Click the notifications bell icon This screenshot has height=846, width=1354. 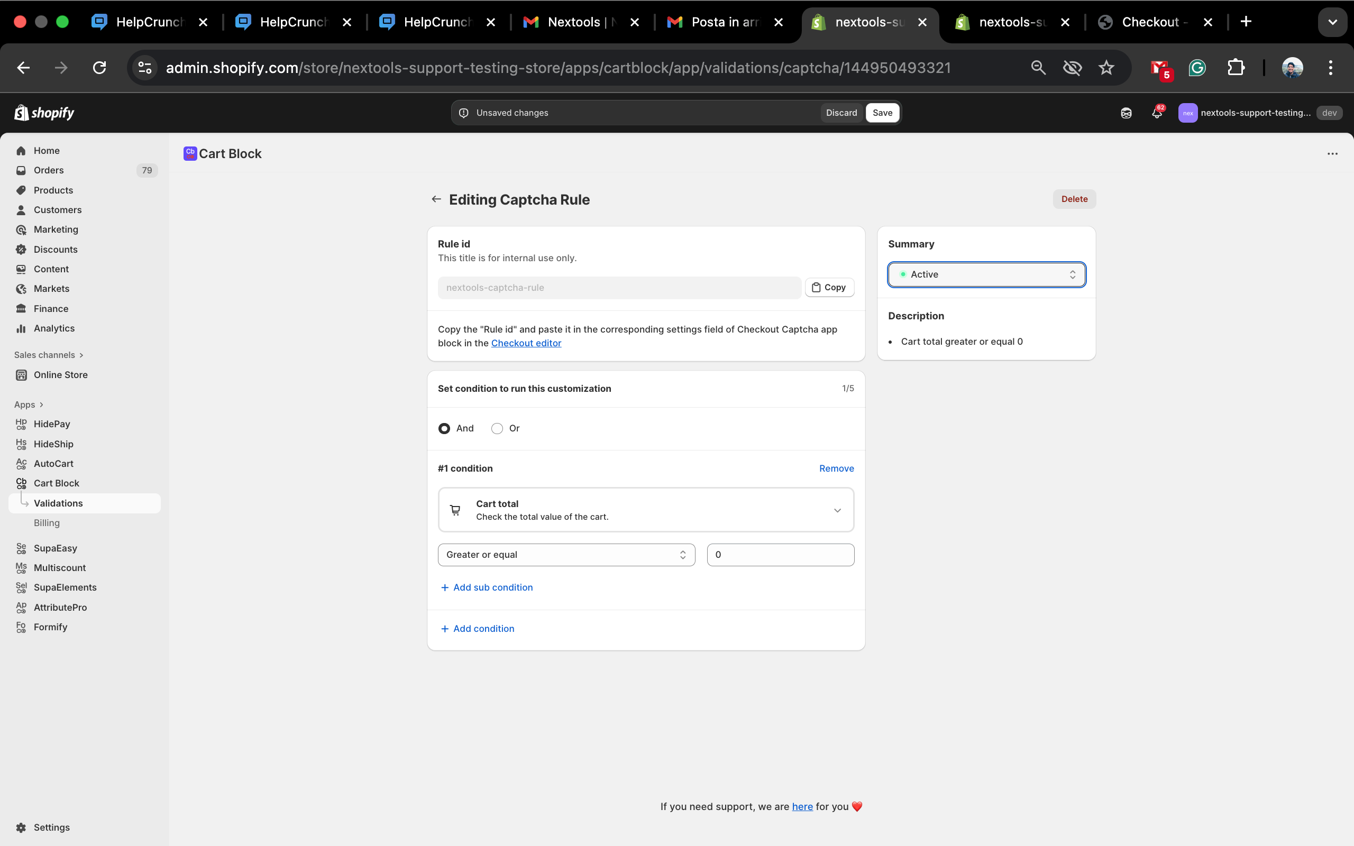(x=1156, y=113)
